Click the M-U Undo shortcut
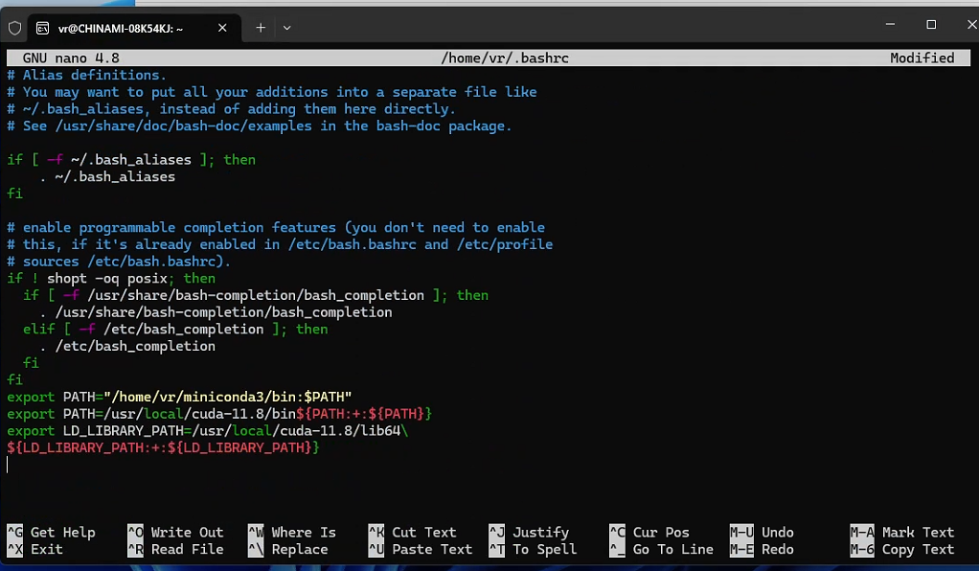The image size is (979, 571). (762, 533)
